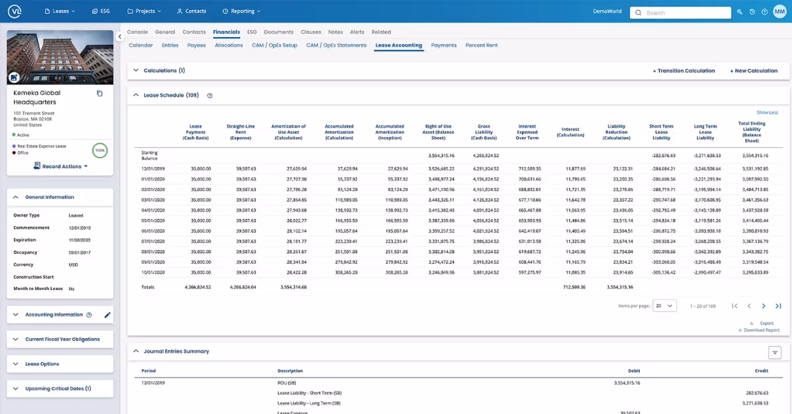Click the search magnifier icon in the search bar

pyautogui.click(x=638, y=12)
